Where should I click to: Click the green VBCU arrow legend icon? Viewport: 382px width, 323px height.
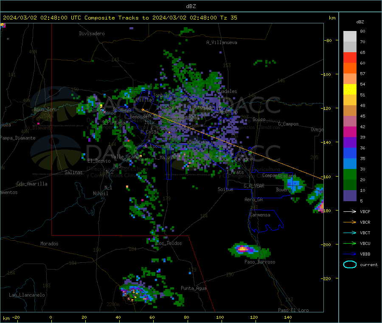pyautogui.click(x=350, y=243)
